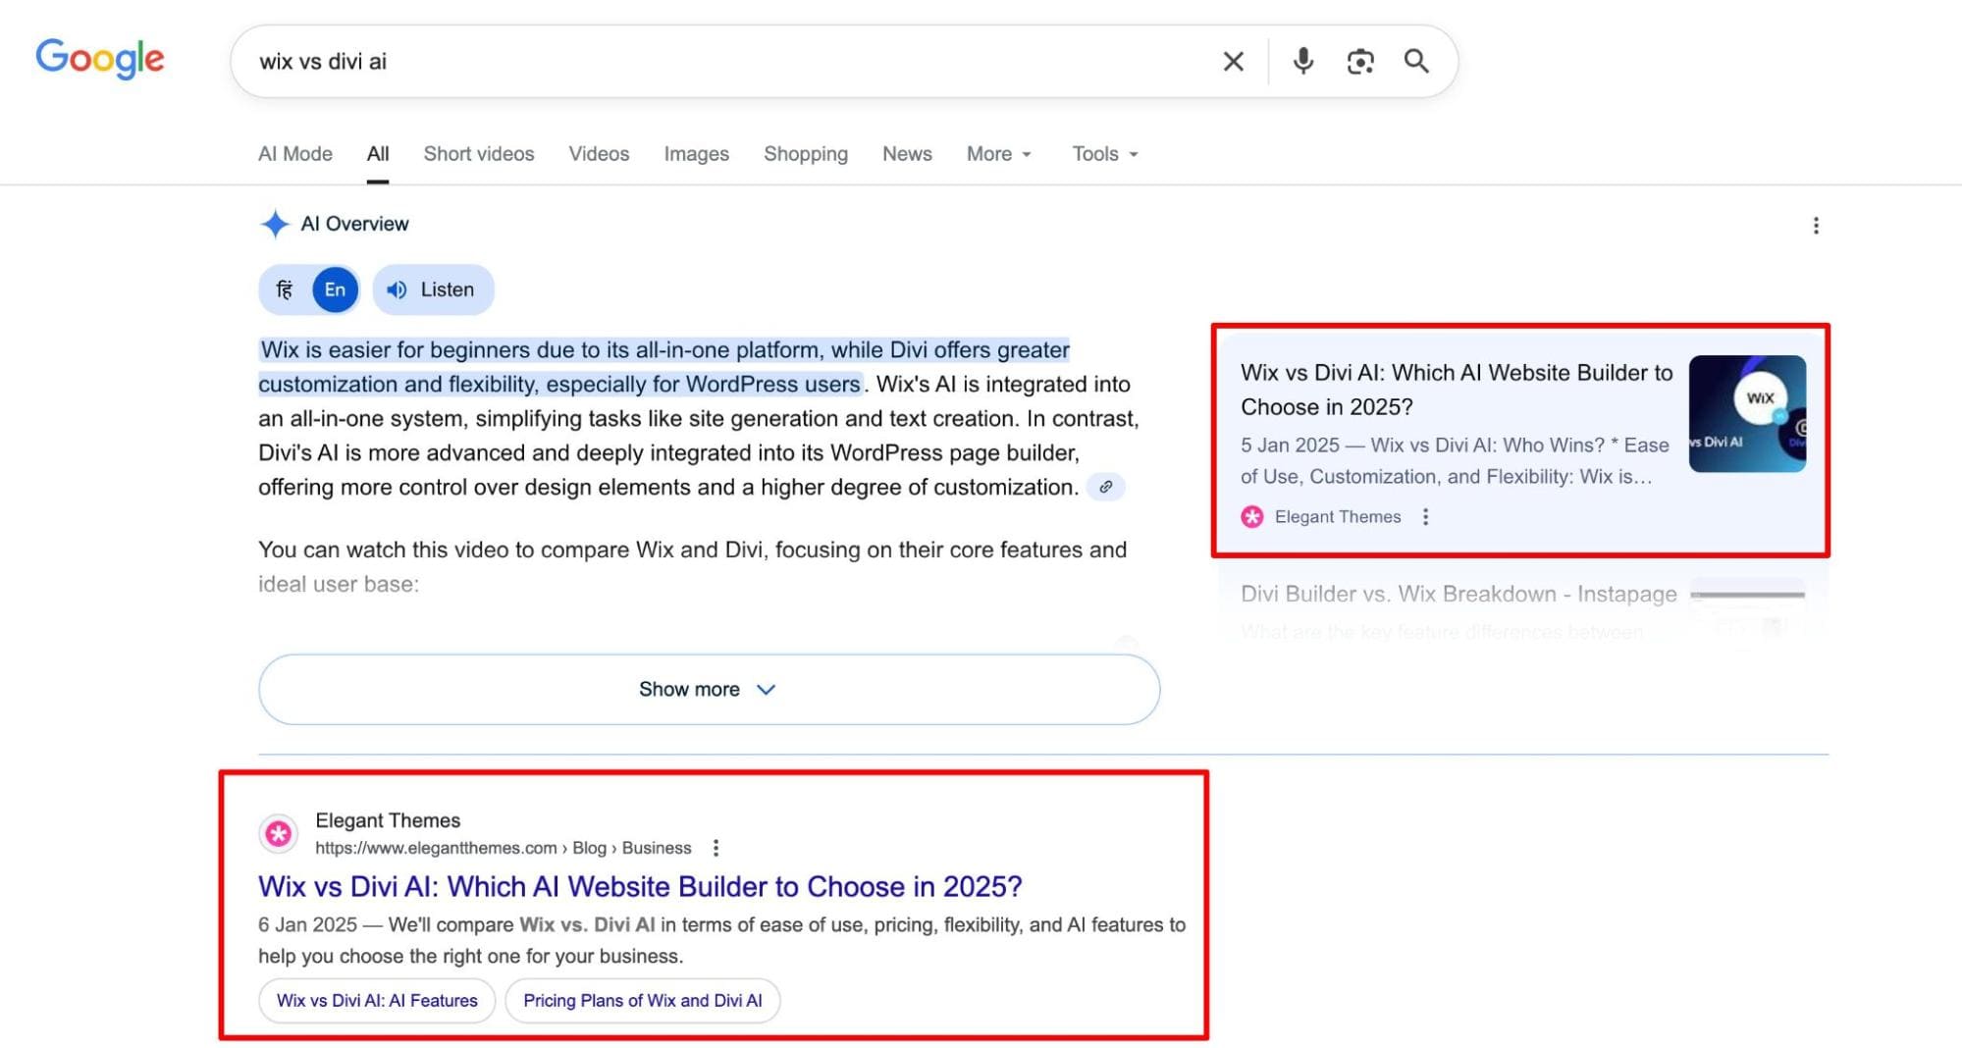Open the Wix vs Divi AI blue result title
This screenshot has height=1048, width=1962.
(x=640, y=886)
